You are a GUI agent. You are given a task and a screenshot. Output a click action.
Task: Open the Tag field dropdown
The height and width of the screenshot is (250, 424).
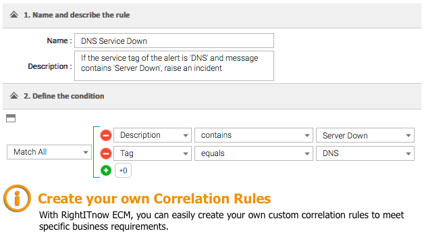[153, 153]
